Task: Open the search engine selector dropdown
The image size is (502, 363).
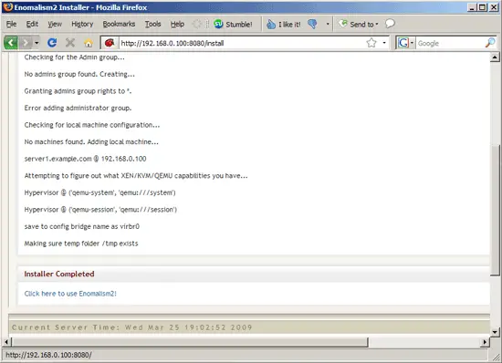Action: (x=412, y=43)
